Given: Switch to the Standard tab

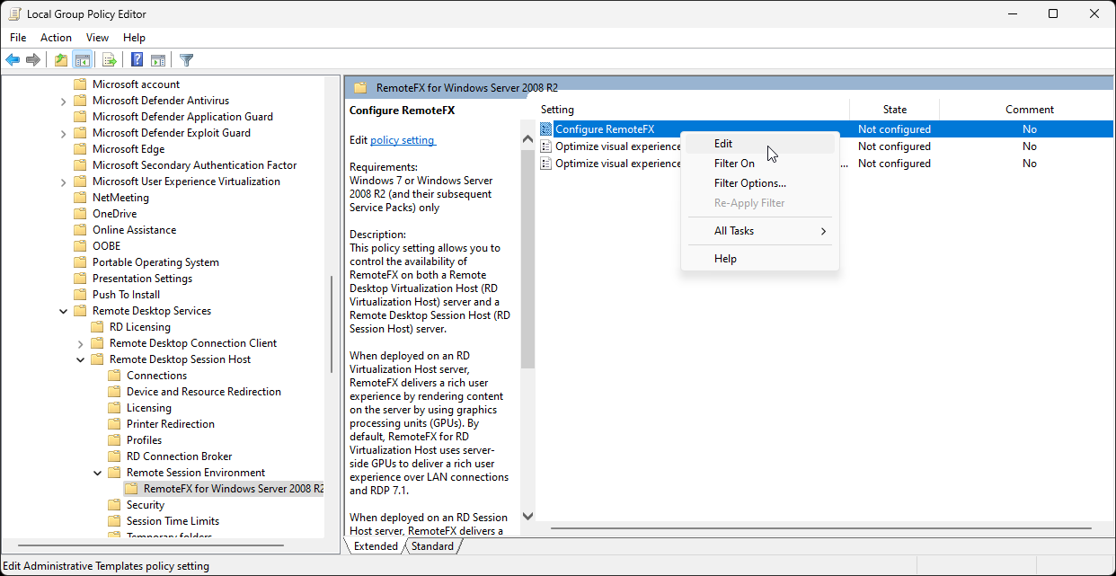Looking at the screenshot, I should coord(433,545).
